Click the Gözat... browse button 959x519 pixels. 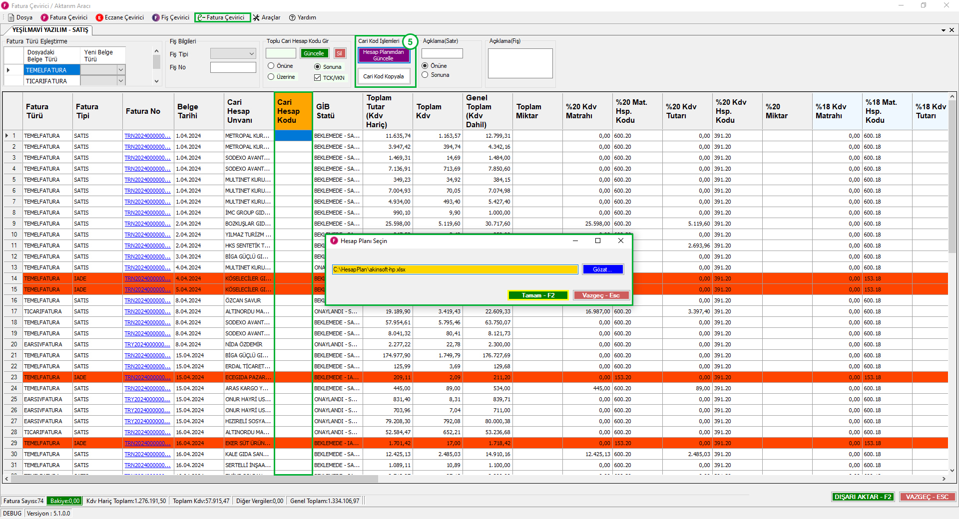(x=602, y=269)
